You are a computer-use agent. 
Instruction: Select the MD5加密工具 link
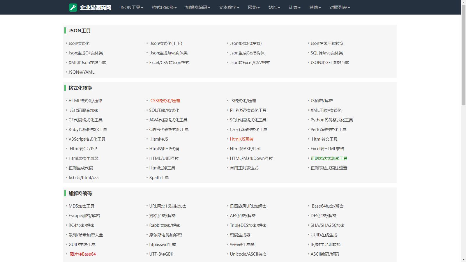(x=82, y=206)
